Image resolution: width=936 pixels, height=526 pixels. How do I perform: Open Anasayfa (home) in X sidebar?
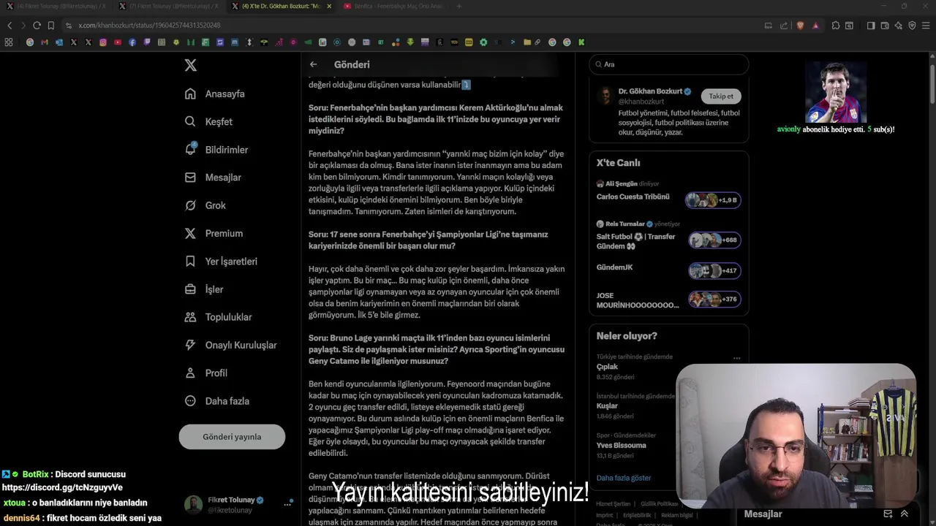coord(215,94)
